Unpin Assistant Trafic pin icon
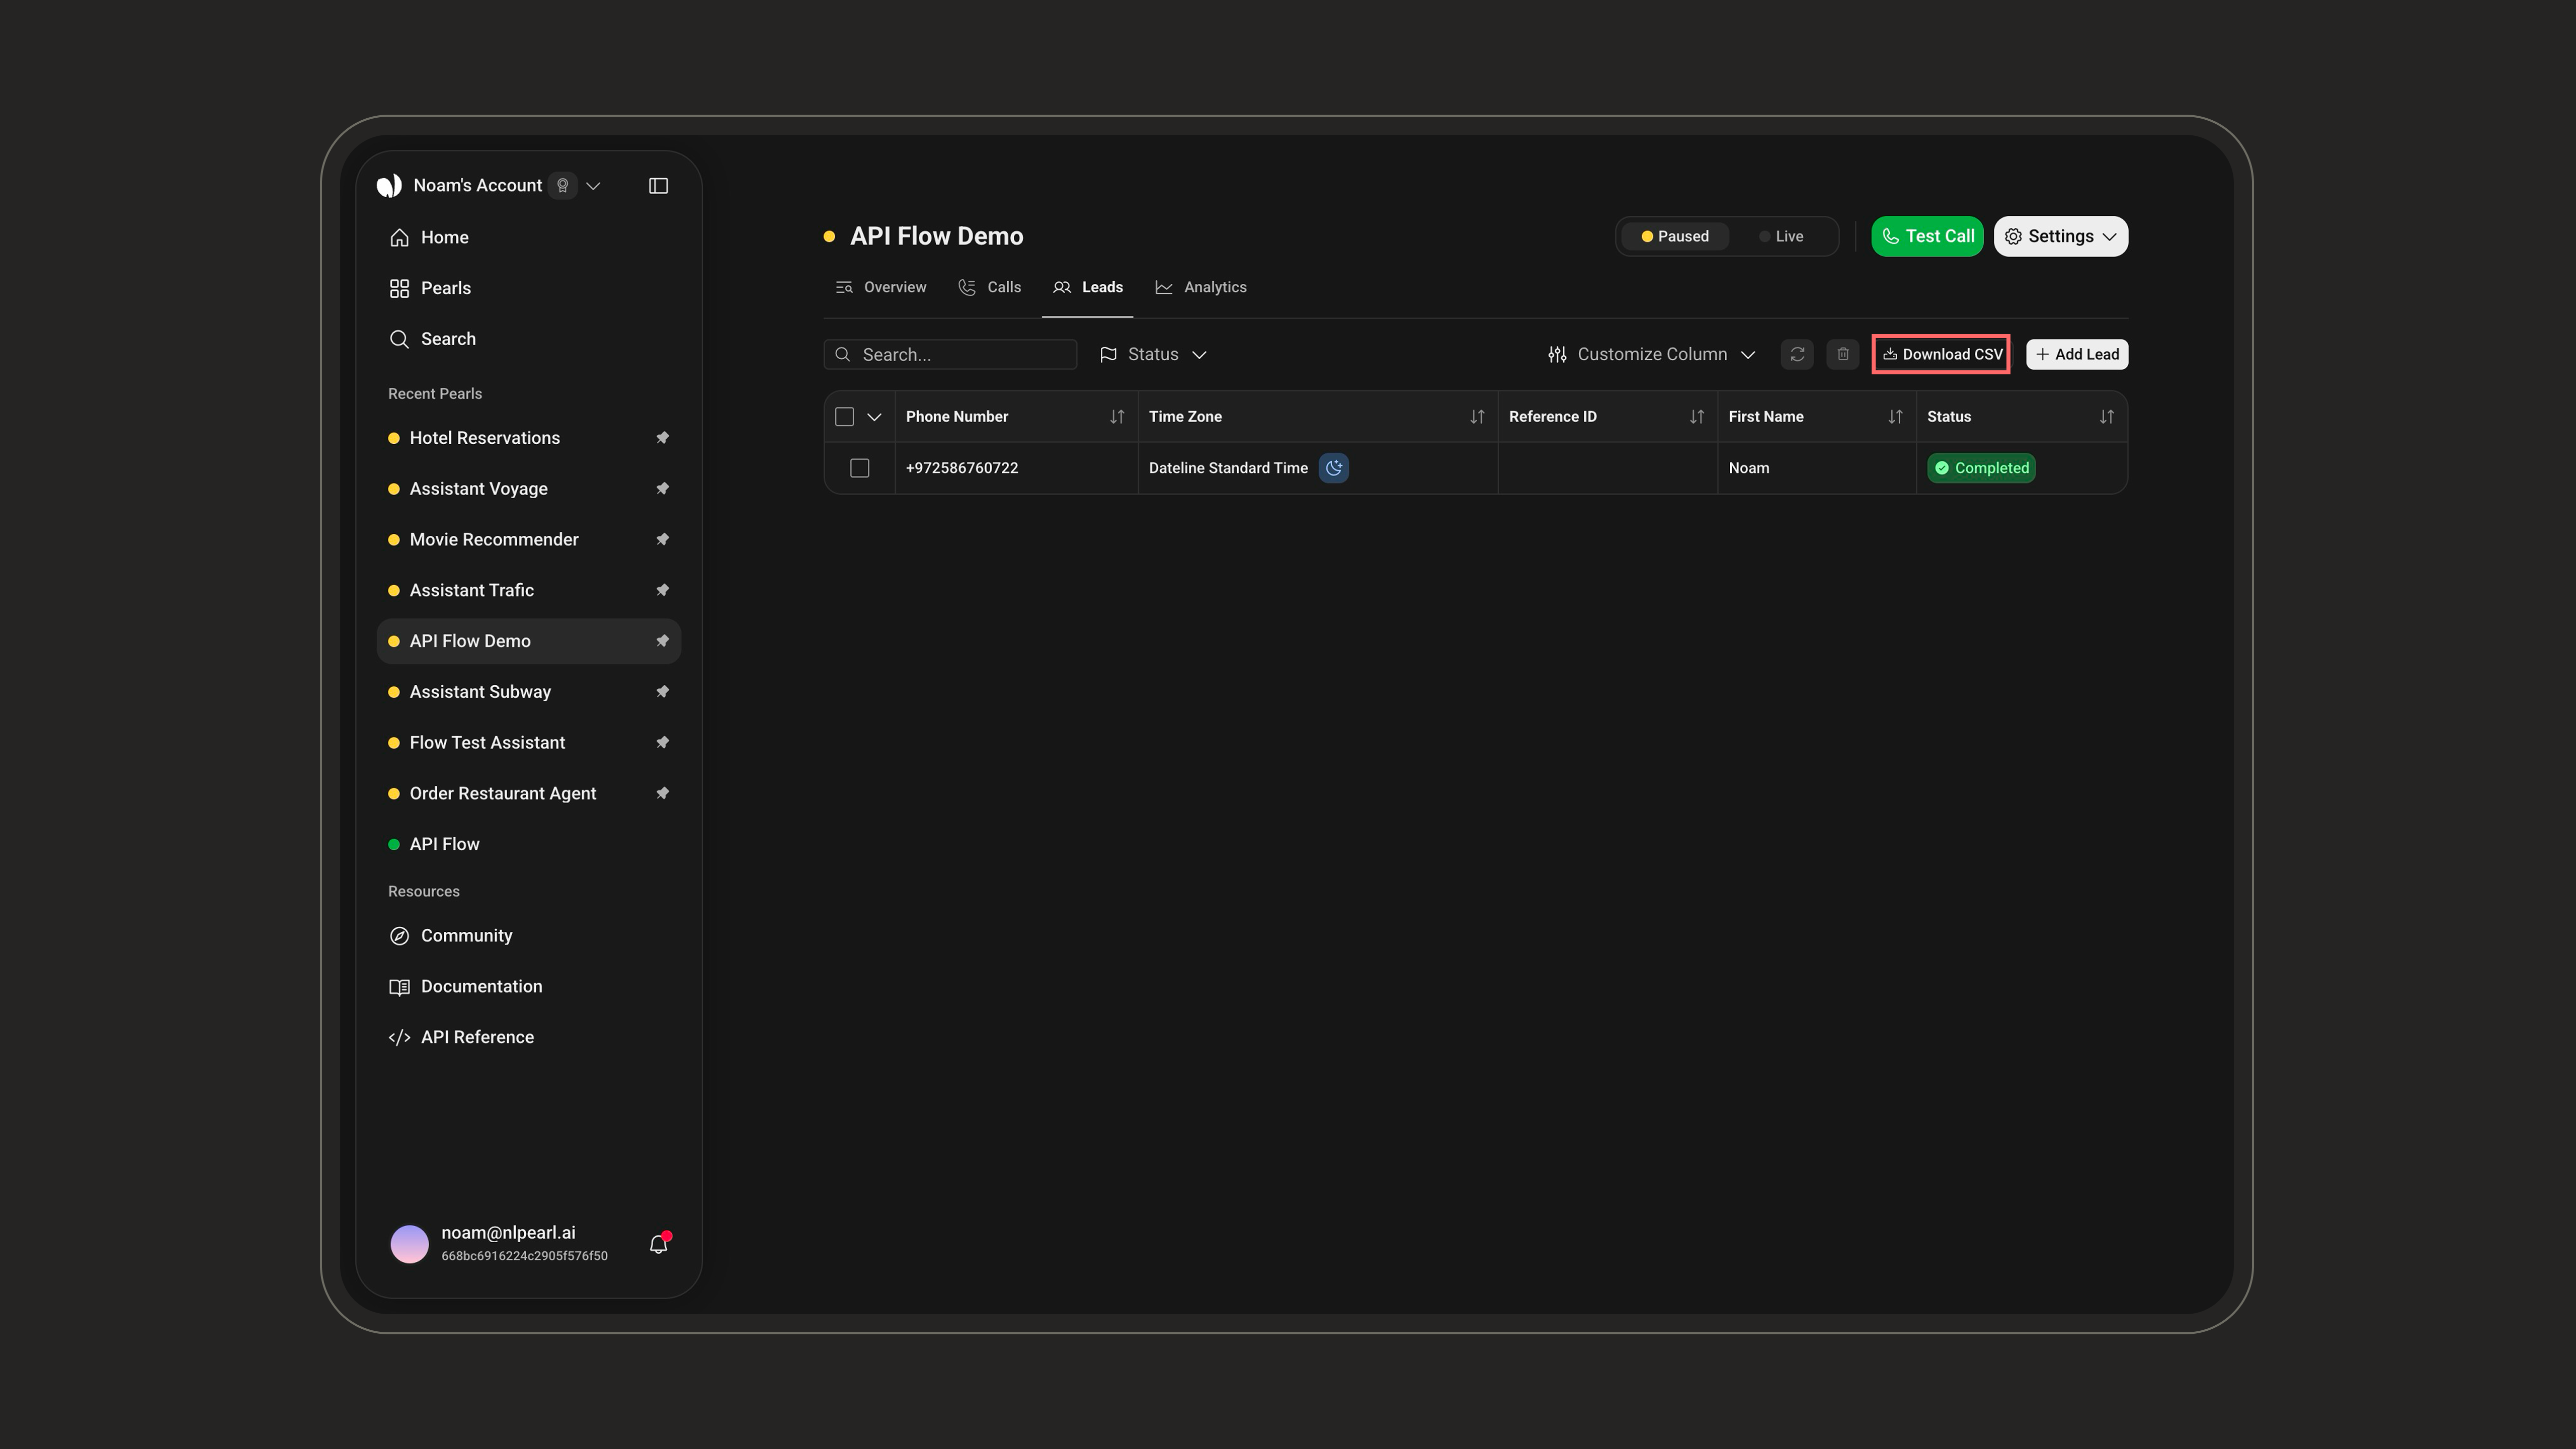The height and width of the screenshot is (1449, 2576). 662,590
